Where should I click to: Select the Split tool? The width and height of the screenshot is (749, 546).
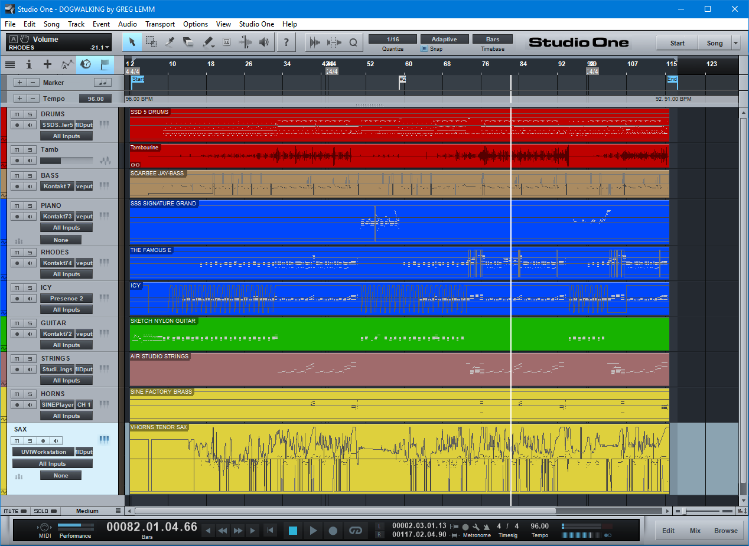point(170,42)
